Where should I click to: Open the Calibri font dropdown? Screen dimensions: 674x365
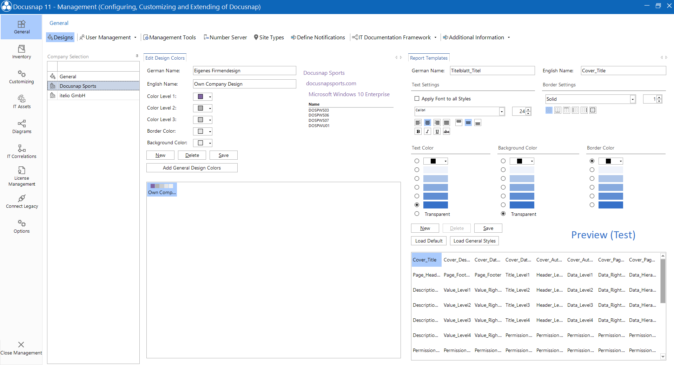coord(501,111)
